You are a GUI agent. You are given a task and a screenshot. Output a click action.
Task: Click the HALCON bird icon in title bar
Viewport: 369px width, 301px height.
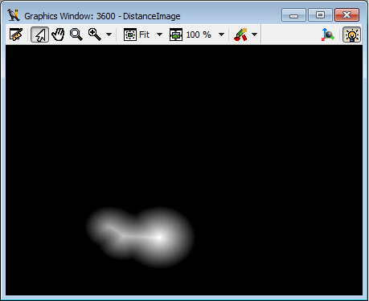click(14, 15)
